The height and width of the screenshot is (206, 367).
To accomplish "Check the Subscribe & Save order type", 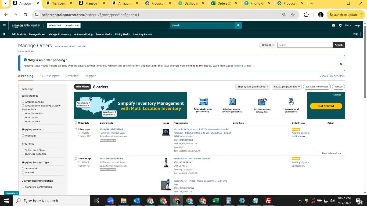I will coord(23,150).
